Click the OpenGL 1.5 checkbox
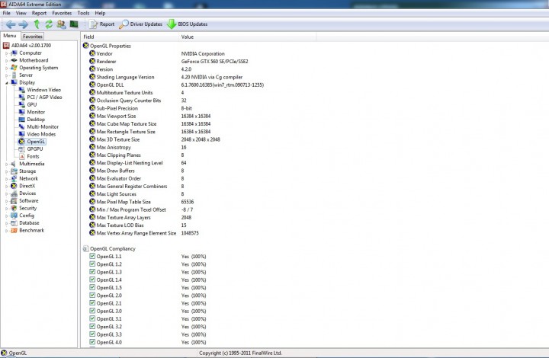The width and height of the screenshot is (549, 358). pos(92,287)
